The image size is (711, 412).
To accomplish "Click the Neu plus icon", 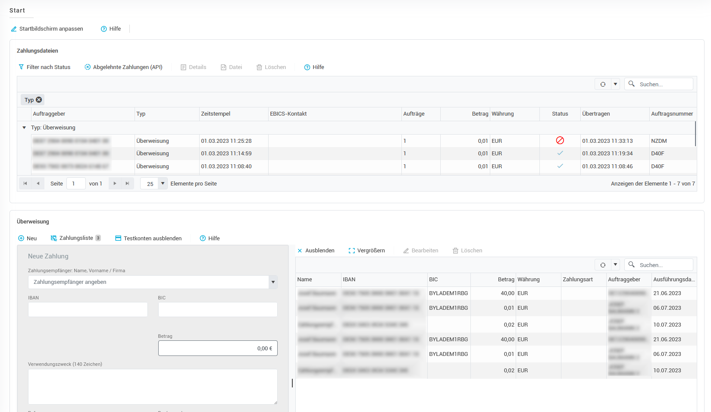I will pyautogui.click(x=21, y=238).
